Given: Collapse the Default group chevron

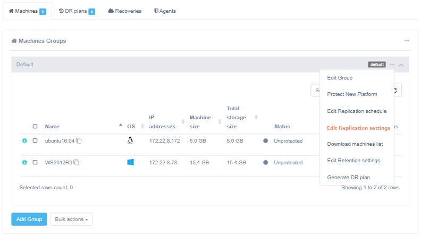Looking at the screenshot, I should coord(401,65).
